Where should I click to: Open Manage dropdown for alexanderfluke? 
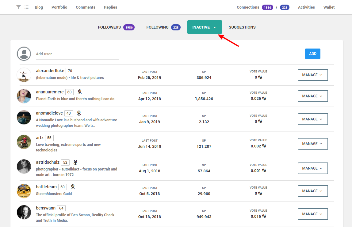click(312, 75)
